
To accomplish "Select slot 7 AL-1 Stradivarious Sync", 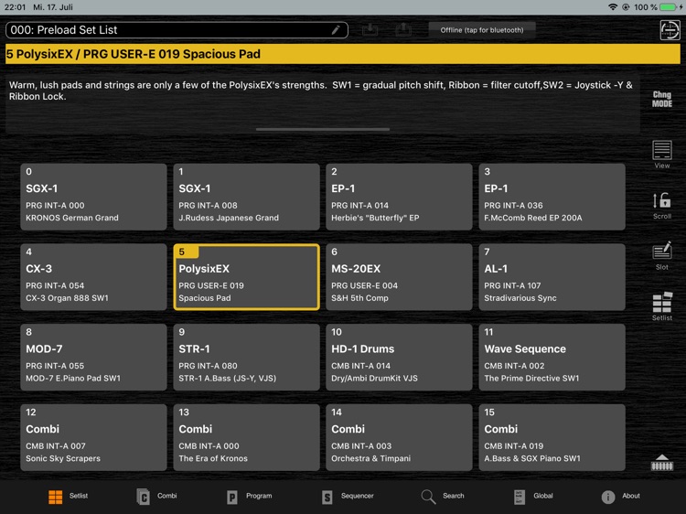I will (x=552, y=277).
